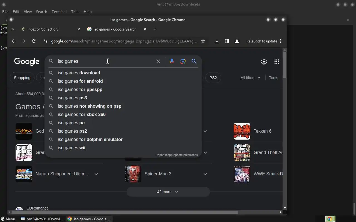This screenshot has width=356, height=222.
Task: Open Chrome three-dot menu
Action: click(281, 41)
